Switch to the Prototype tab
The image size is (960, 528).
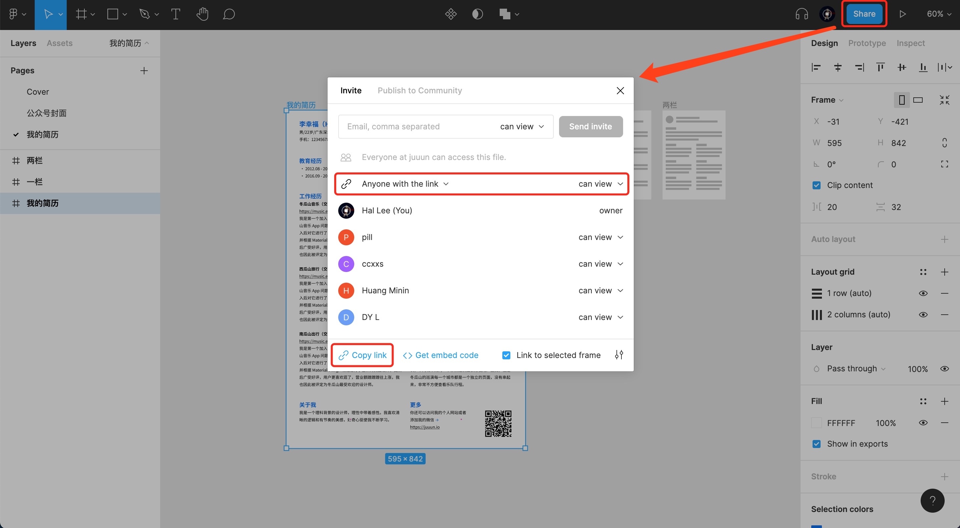coord(867,43)
